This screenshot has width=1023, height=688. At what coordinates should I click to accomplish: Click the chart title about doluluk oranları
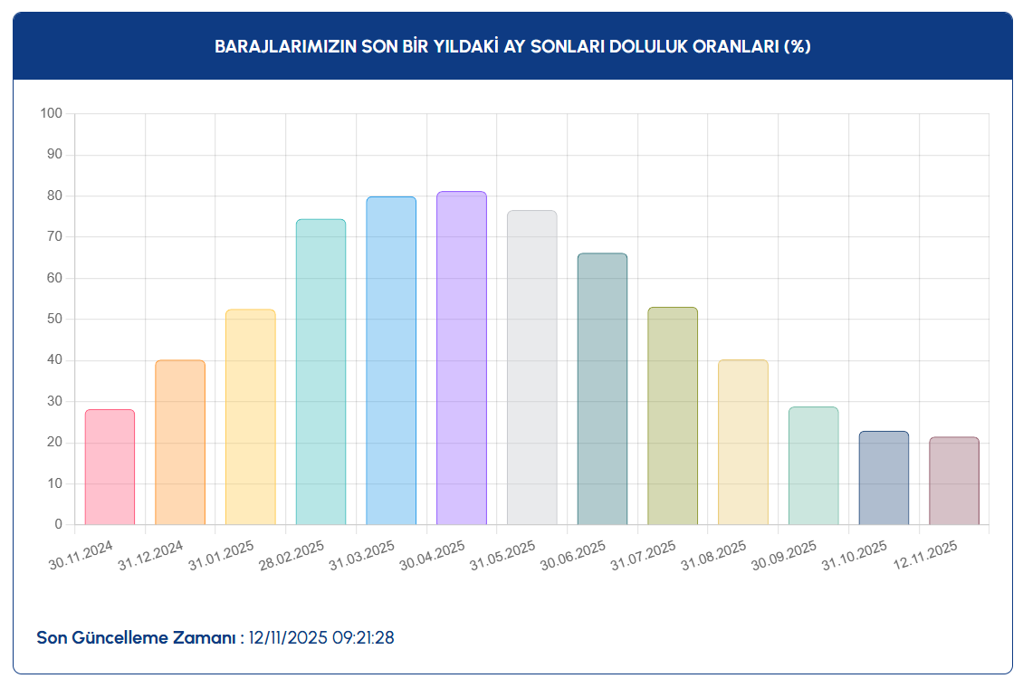tap(512, 47)
